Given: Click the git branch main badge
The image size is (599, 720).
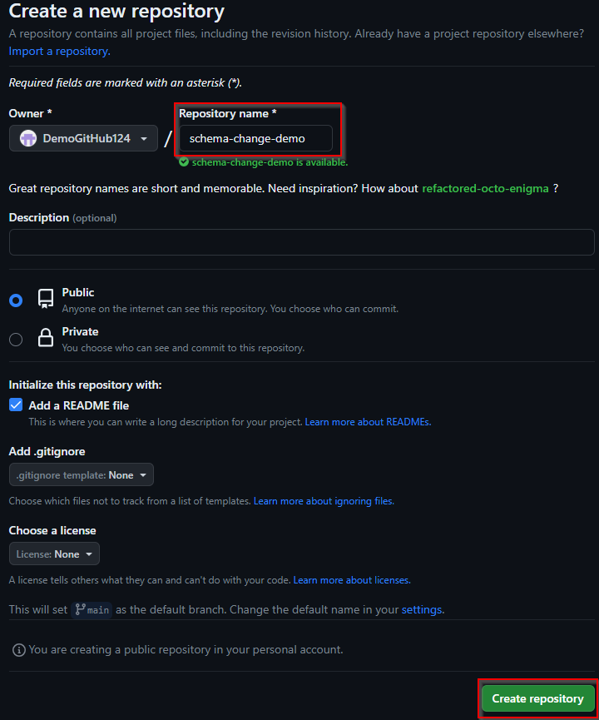Looking at the screenshot, I should [x=91, y=609].
